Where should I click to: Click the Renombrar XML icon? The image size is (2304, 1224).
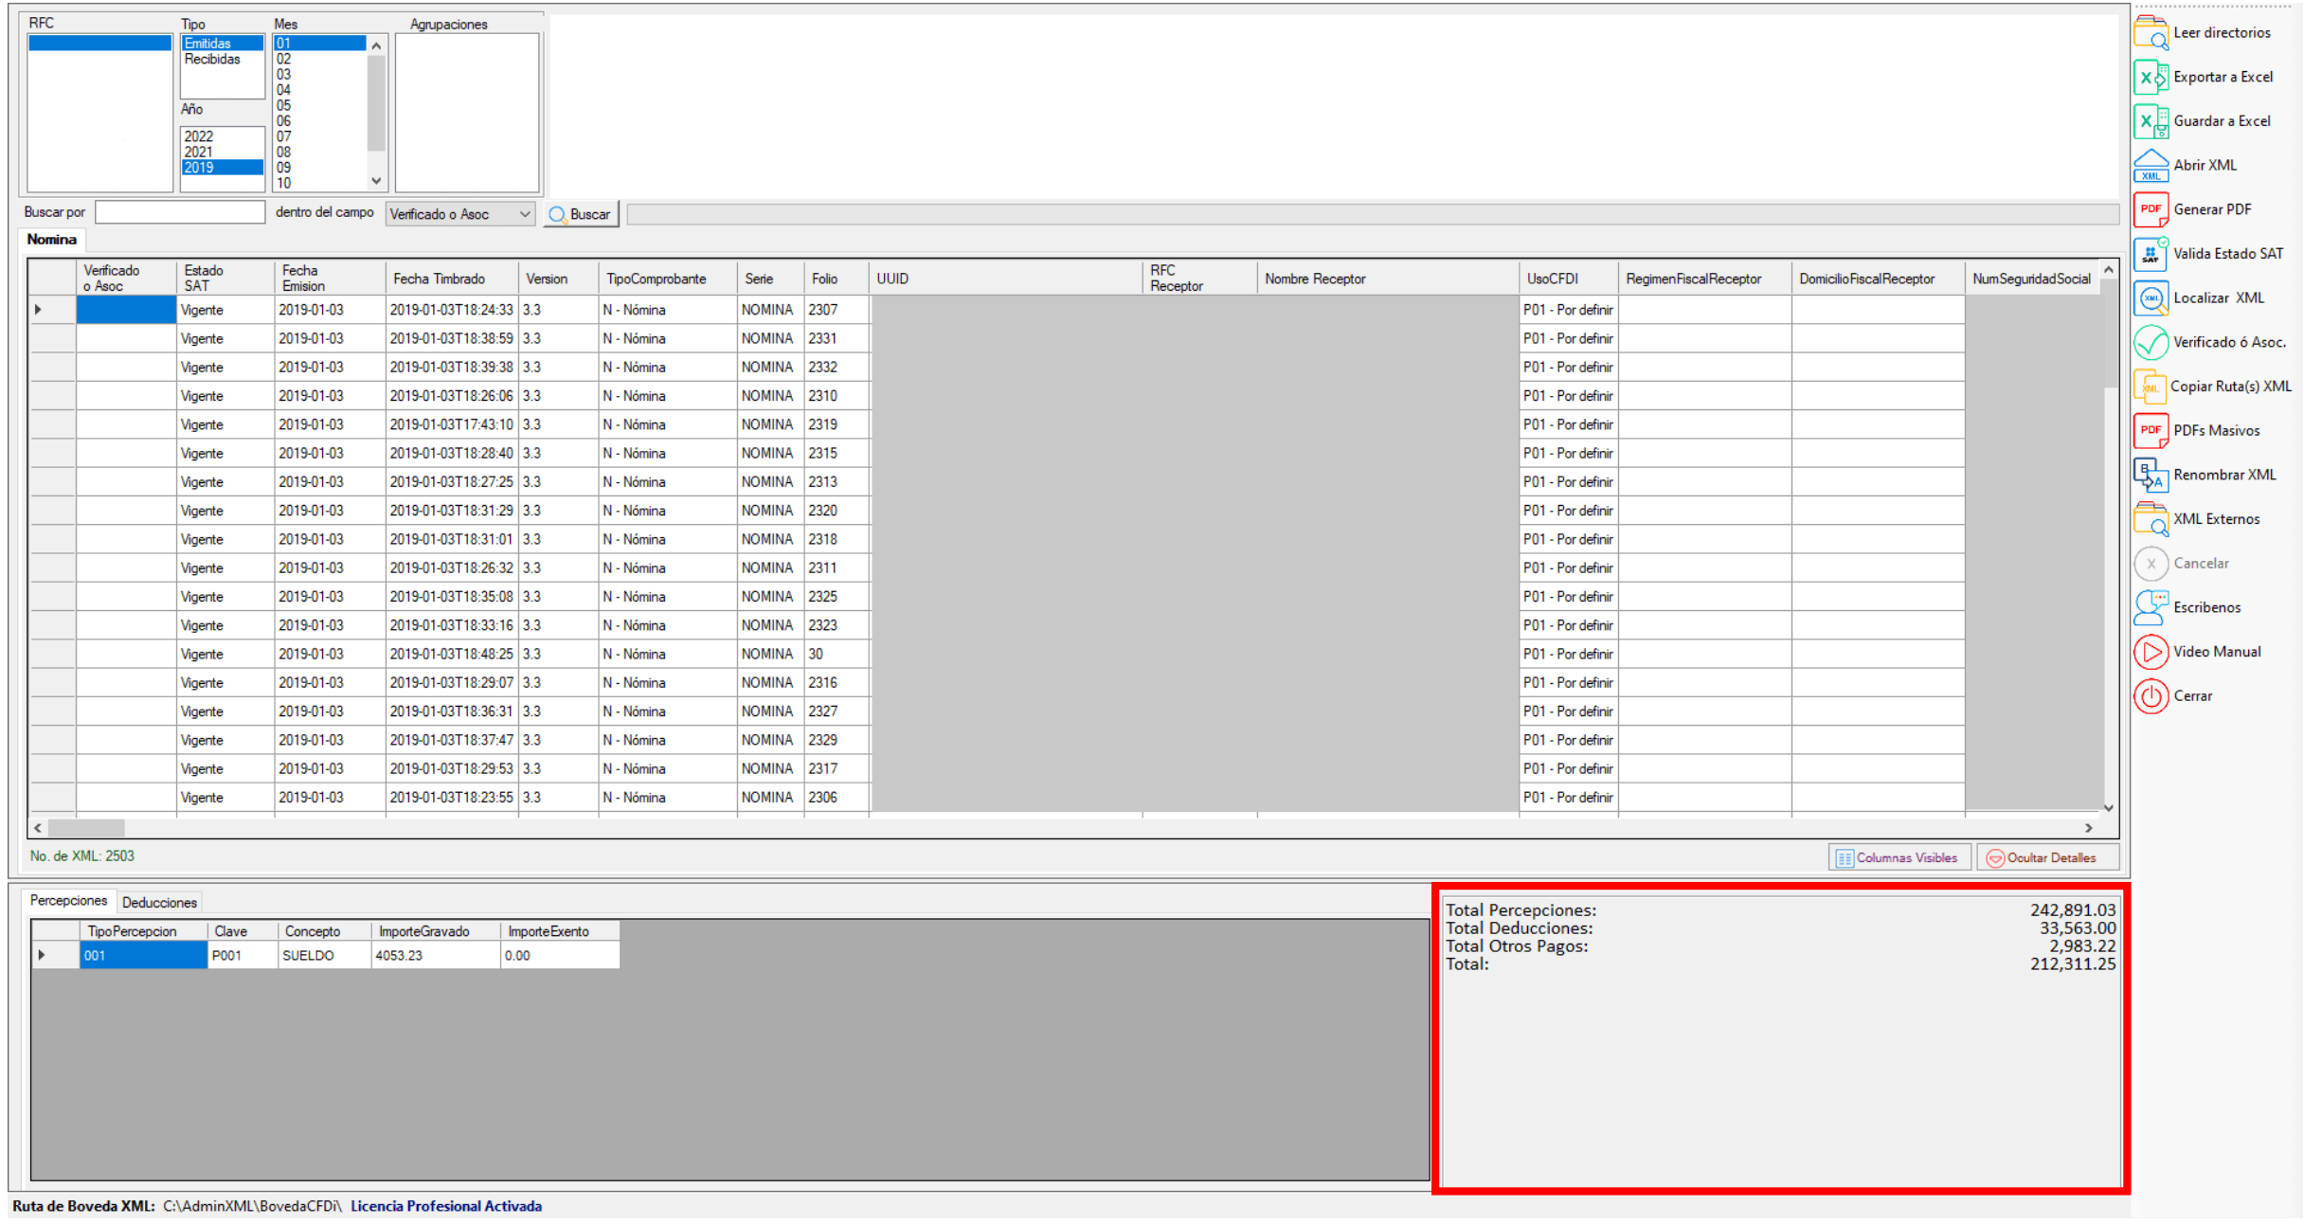click(x=2151, y=475)
